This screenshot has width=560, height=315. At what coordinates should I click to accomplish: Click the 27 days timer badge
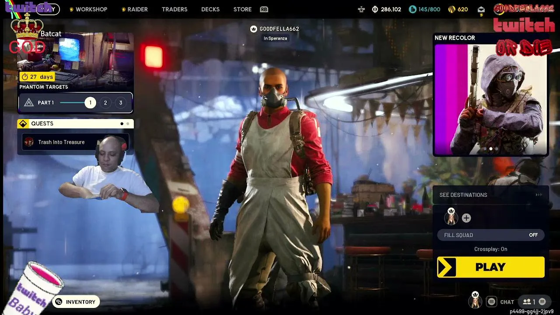tap(37, 77)
